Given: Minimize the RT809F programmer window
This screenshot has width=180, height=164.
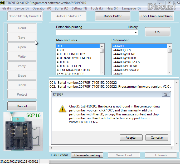Looking at the screenshot, I should (x=161, y=3).
